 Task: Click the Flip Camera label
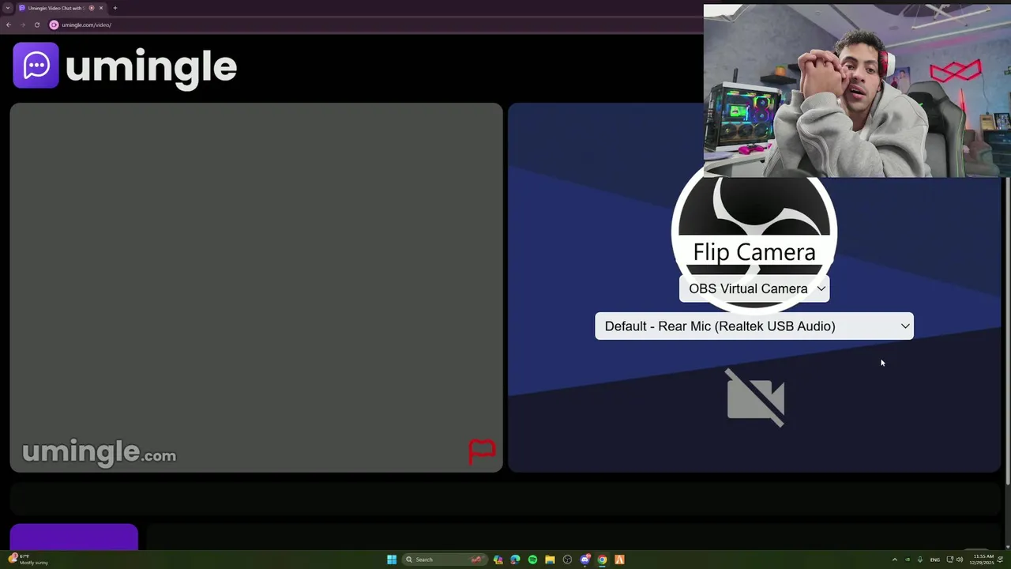(754, 252)
